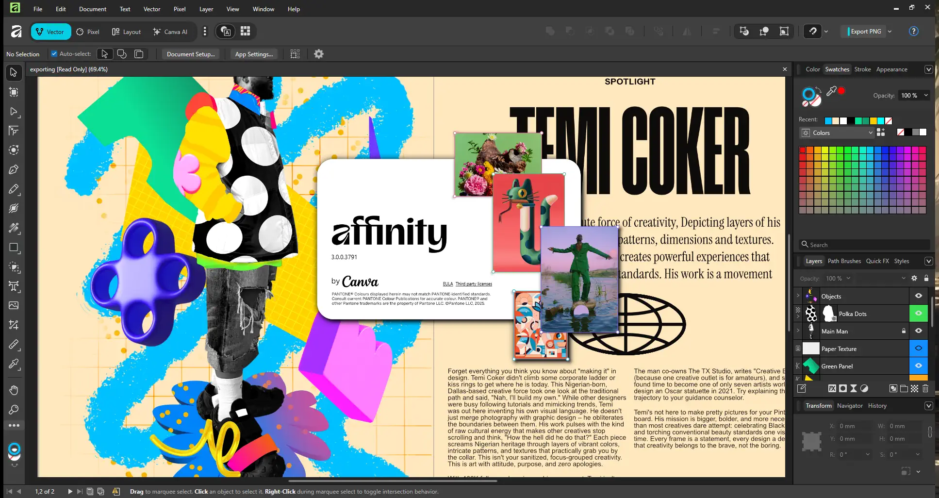The image size is (939, 498).
Task: Click the Edit All Layers icon
Action: click(x=802, y=388)
